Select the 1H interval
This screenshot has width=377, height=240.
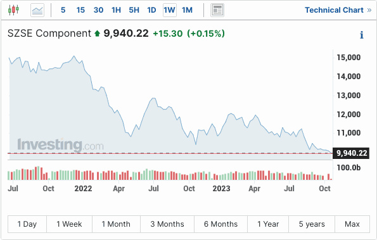tap(116, 10)
